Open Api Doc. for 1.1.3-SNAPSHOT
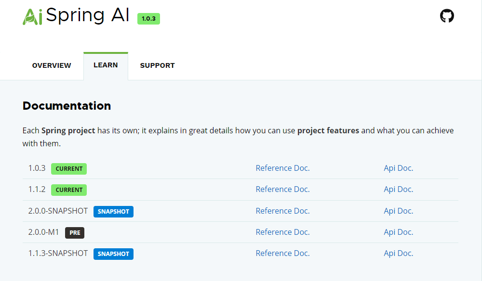Screen dimensions: 482x281 [399, 254]
